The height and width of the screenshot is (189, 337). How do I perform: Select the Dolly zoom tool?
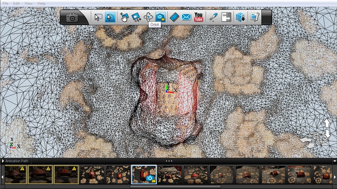coord(136,17)
